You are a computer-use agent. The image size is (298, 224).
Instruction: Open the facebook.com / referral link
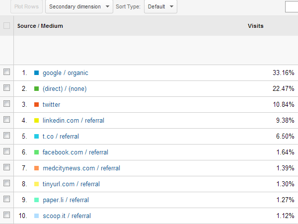pyautogui.click(x=75, y=152)
